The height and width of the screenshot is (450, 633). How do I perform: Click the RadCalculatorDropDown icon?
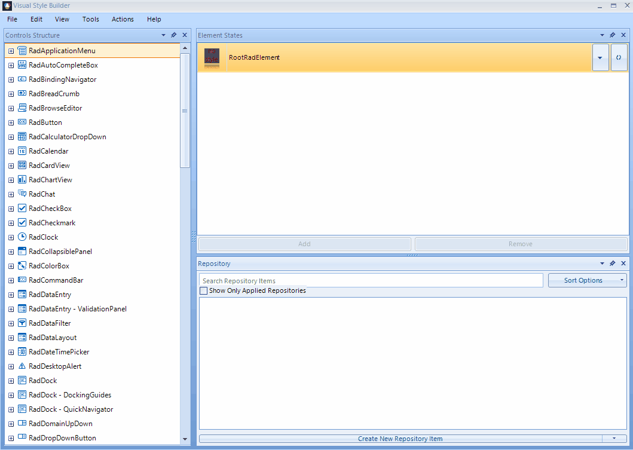click(22, 136)
